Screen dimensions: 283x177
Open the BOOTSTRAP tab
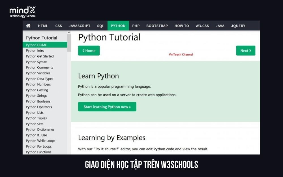click(157, 26)
